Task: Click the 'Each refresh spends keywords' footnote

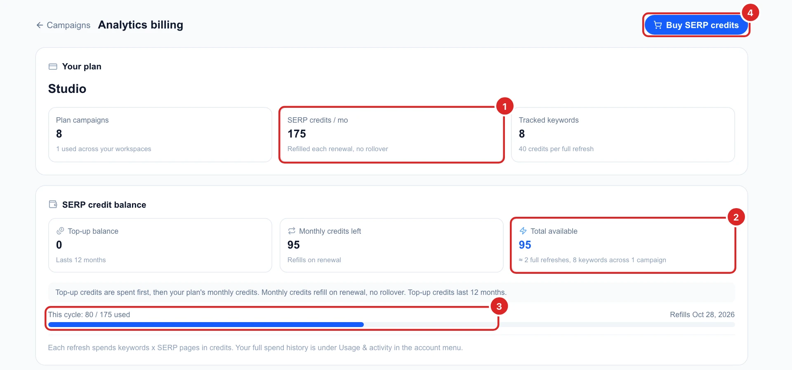Action: [x=255, y=348]
